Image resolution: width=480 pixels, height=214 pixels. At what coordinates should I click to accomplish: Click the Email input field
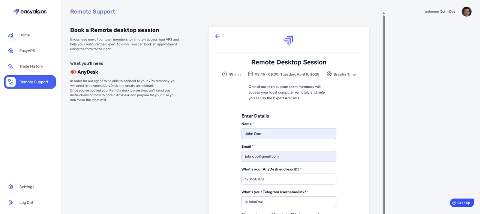coord(289,156)
